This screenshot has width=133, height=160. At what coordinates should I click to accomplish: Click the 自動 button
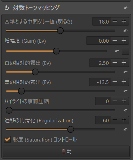[x=66, y=151]
